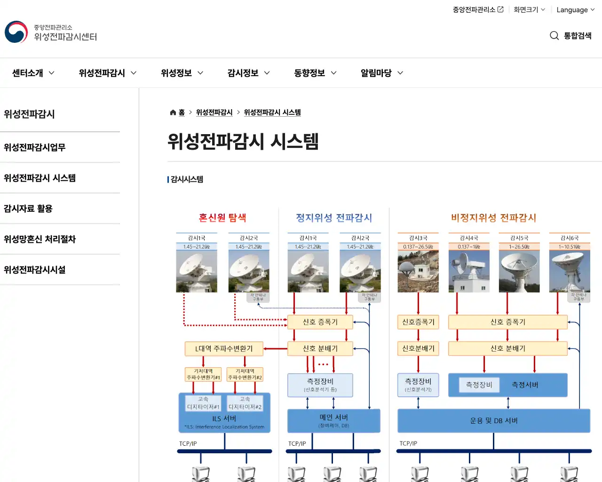
Task: Click the integrated search magnifier icon
Action: pos(554,35)
